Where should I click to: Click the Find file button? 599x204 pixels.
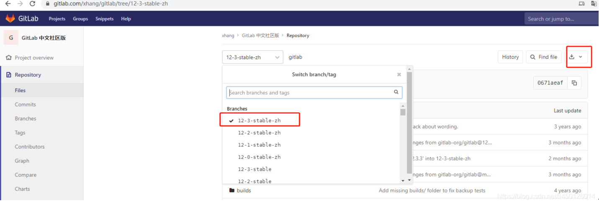coord(544,57)
